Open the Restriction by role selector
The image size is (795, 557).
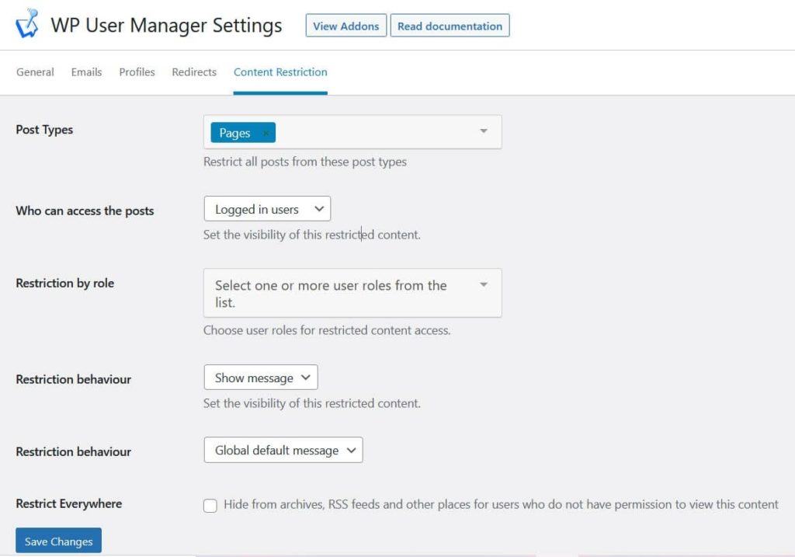[352, 293]
